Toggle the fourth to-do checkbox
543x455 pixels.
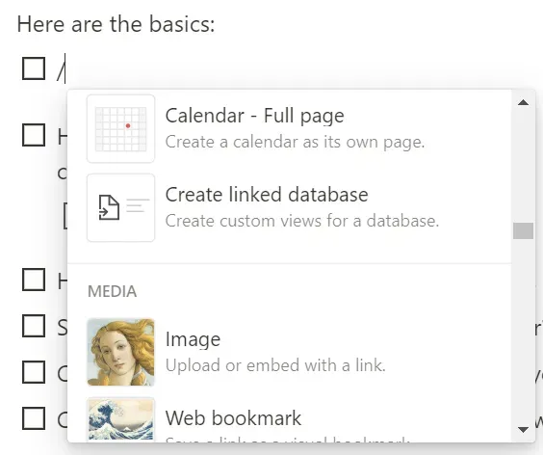click(x=34, y=326)
